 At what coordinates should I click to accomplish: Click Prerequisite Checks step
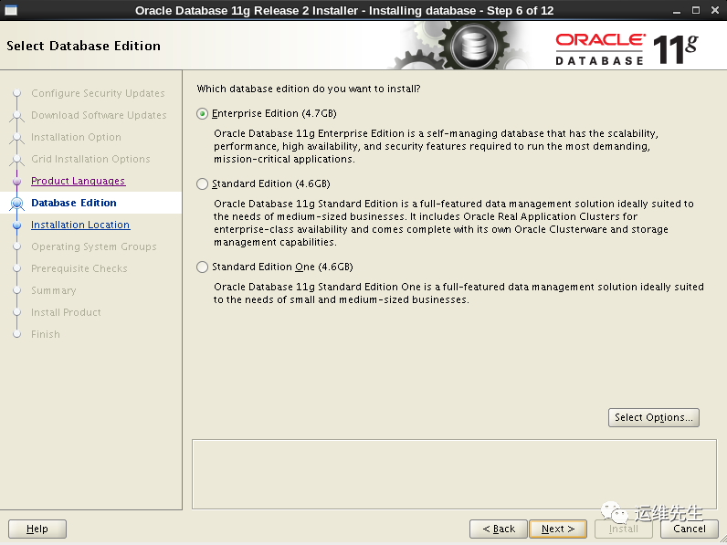pyautogui.click(x=79, y=268)
